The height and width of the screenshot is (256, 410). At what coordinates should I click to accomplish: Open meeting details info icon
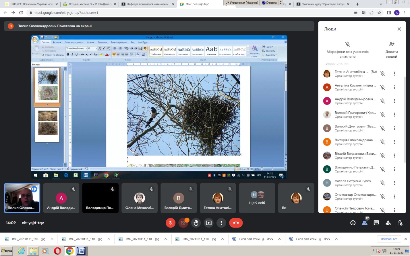[x=353, y=223]
